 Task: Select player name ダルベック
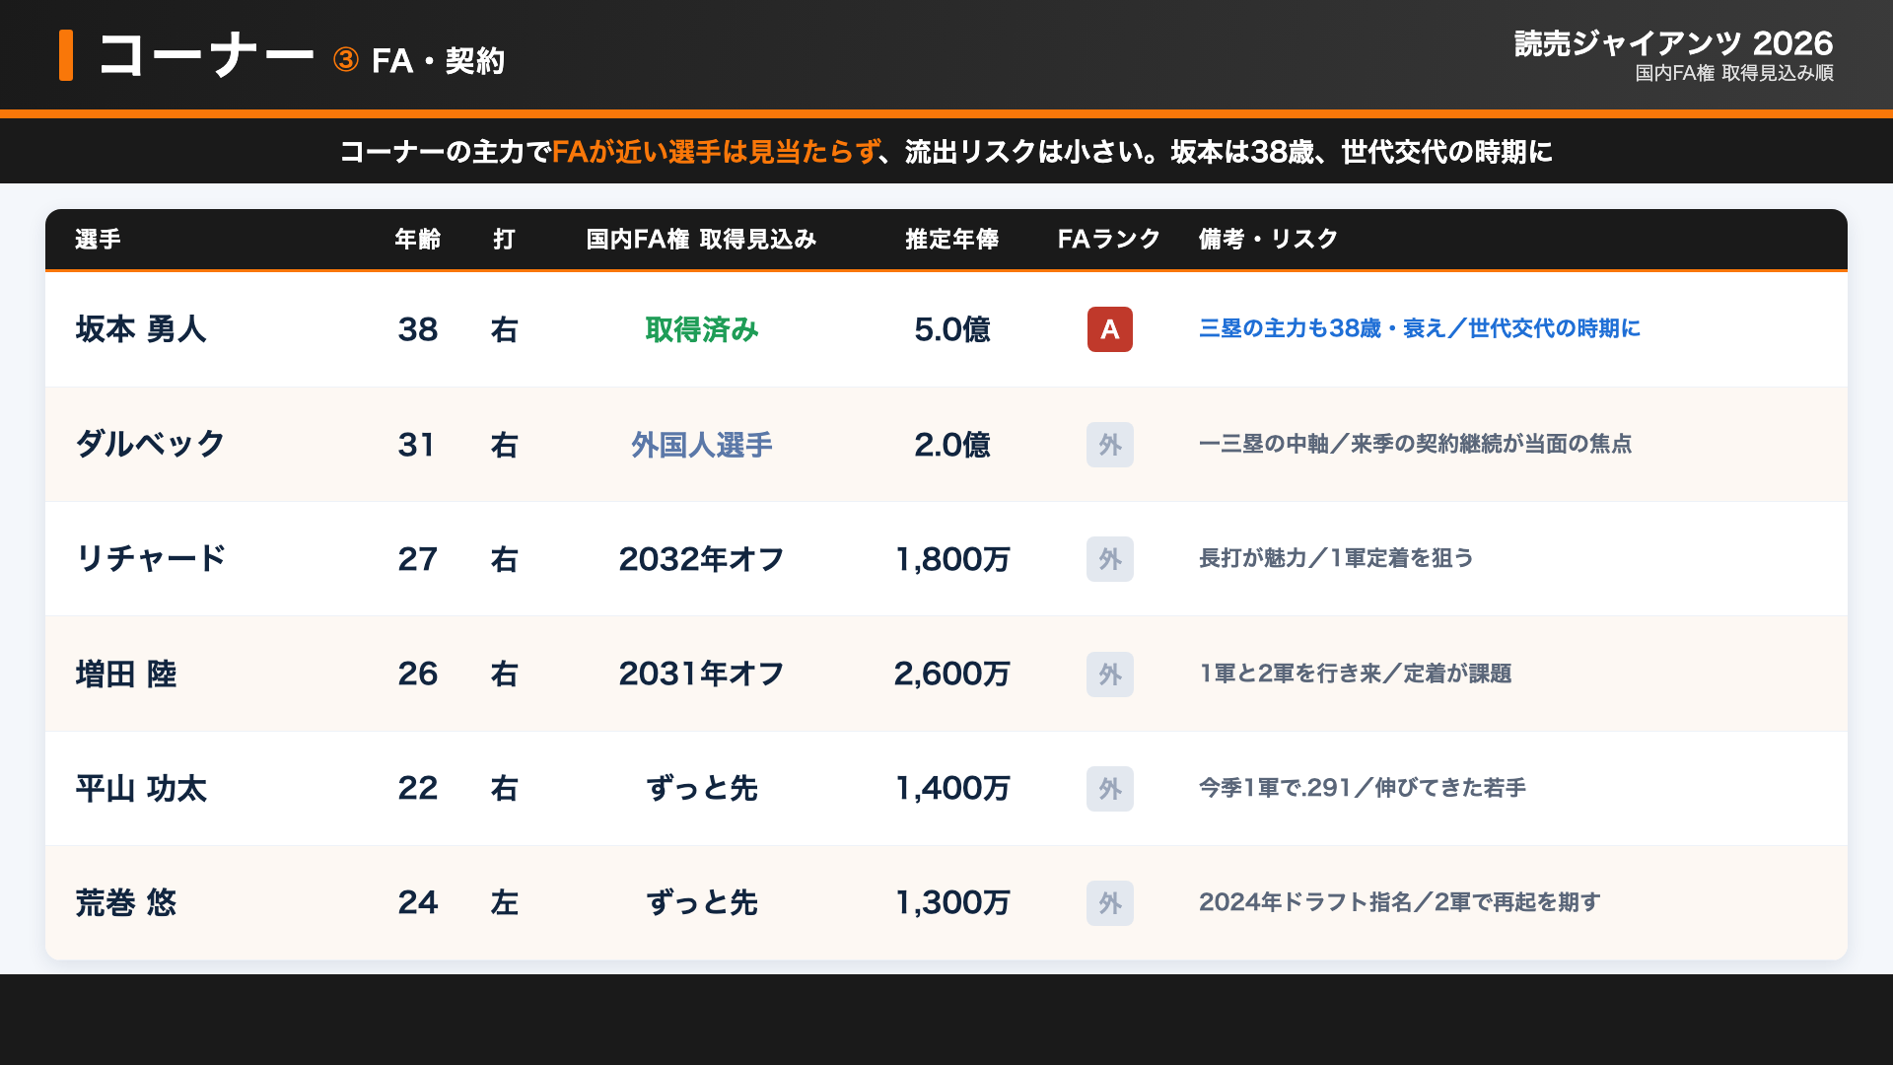(150, 445)
